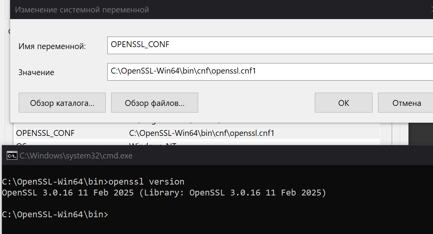Select the partially visible OS variable row
The image size is (433, 234).
coord(197,143)
